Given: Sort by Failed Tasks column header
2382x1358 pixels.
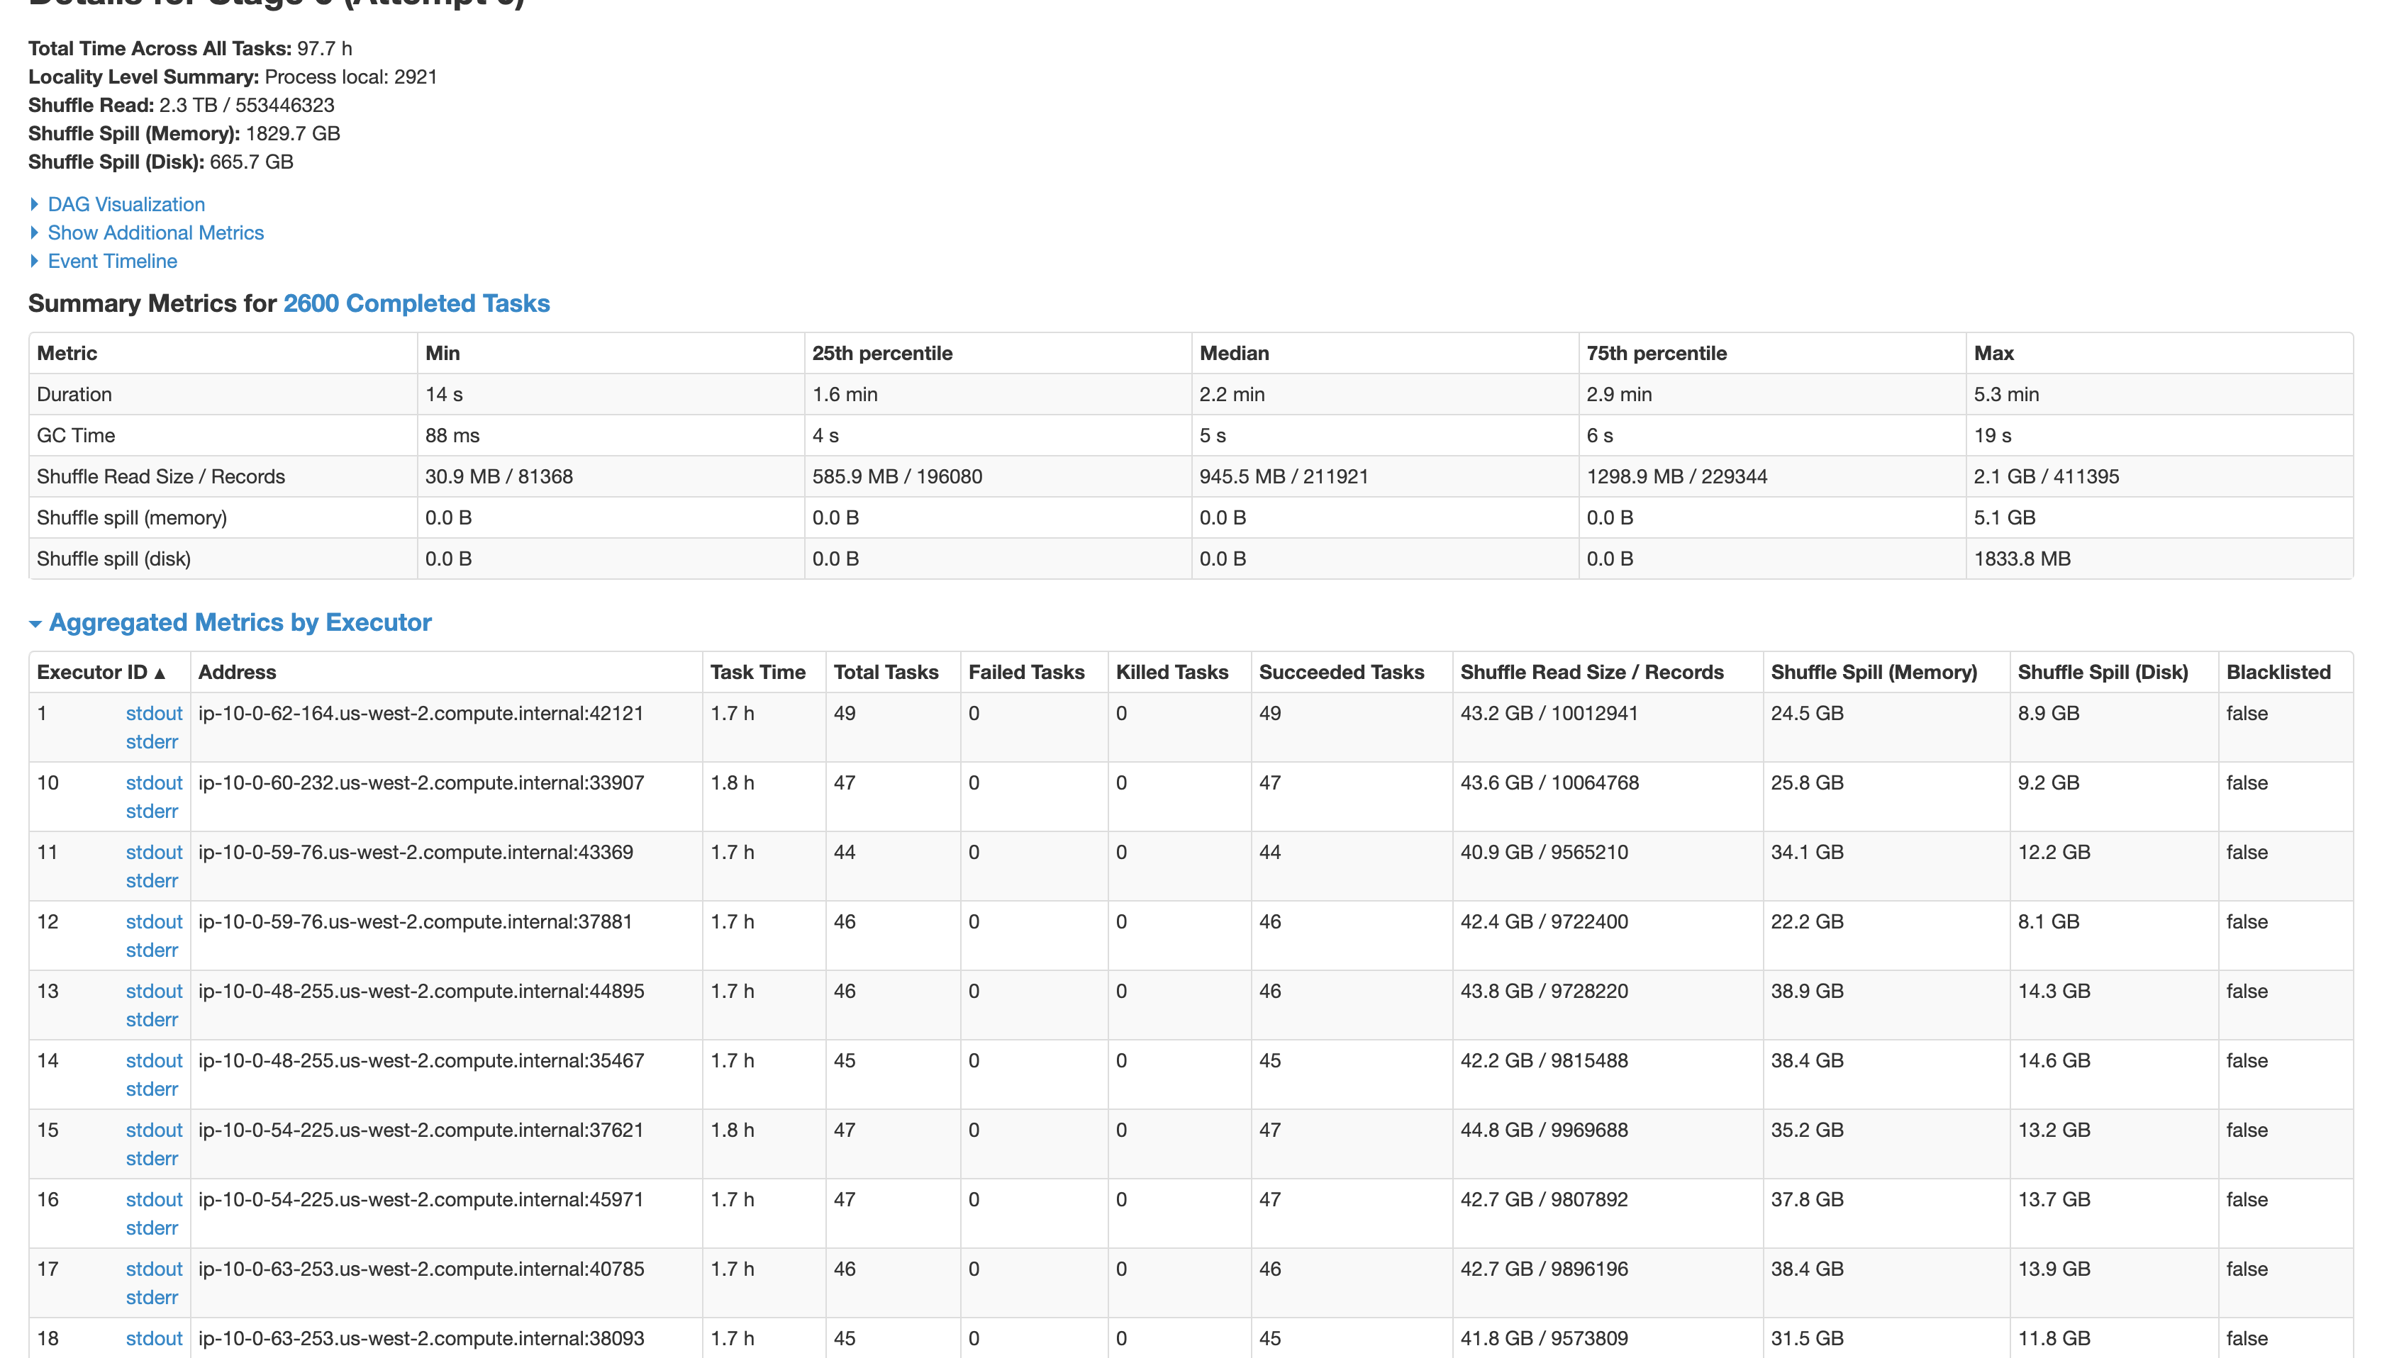Looking at the screenshot, I should 1025,673.
